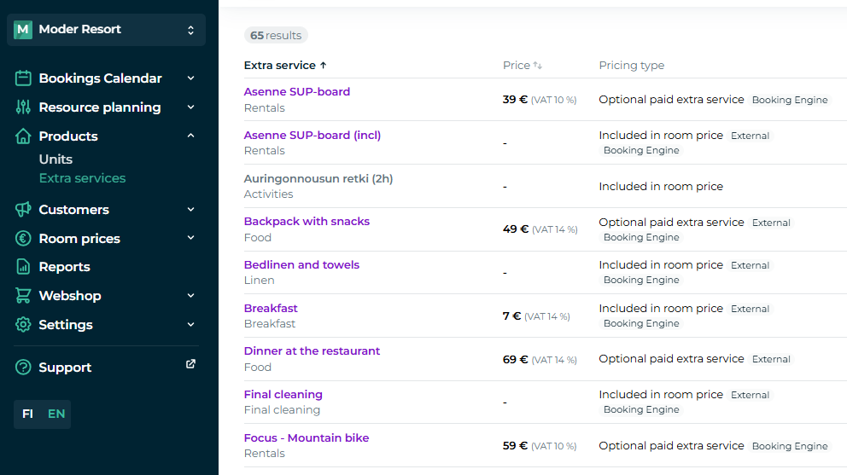
Task: Open Reports via its chart icon
Action: (x=23, y=267)
